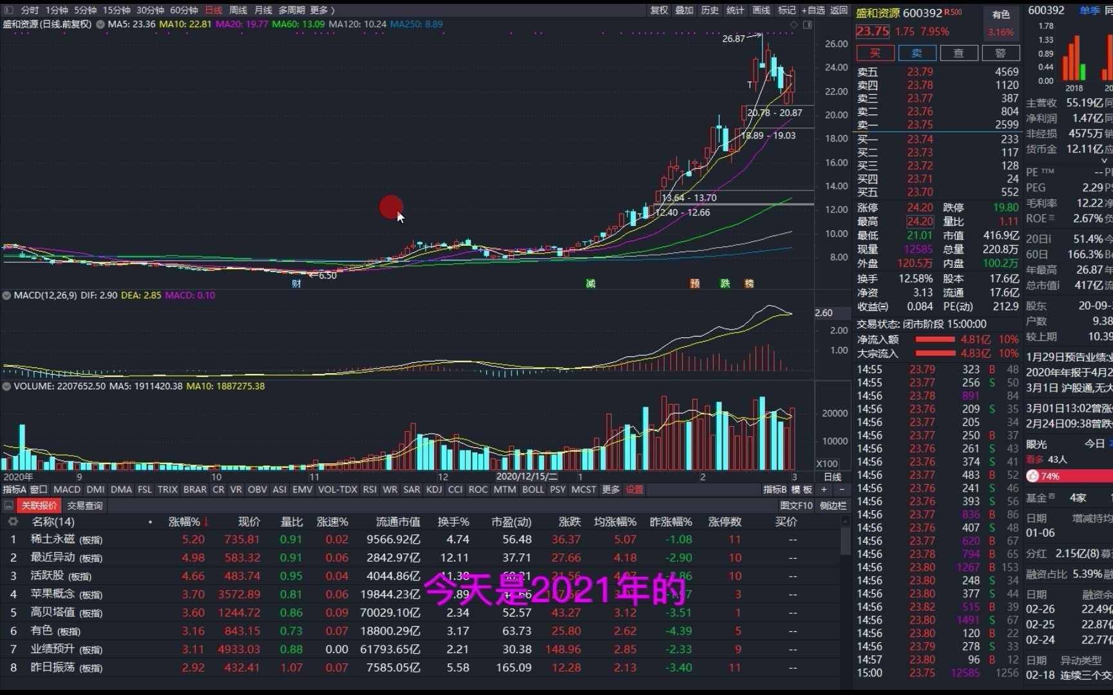Open the 指标A dropdown
The image size is (1113, 695).
(x=14, y=490)
